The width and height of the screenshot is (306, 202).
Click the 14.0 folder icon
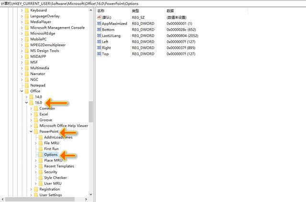(31, 97)
